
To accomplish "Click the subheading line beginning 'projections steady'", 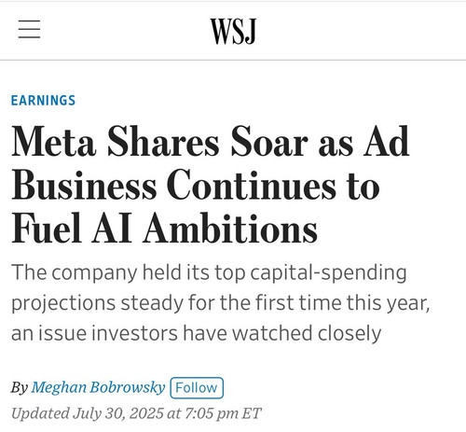I will click(221, 303).
